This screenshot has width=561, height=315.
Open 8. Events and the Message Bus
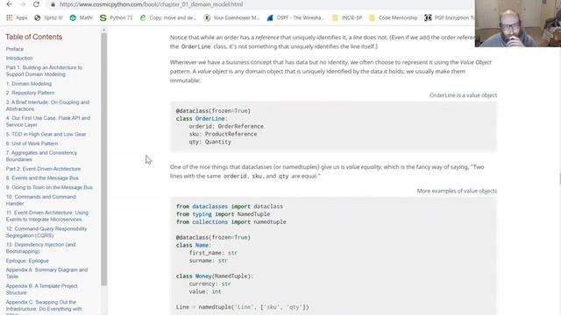[42, 178]
